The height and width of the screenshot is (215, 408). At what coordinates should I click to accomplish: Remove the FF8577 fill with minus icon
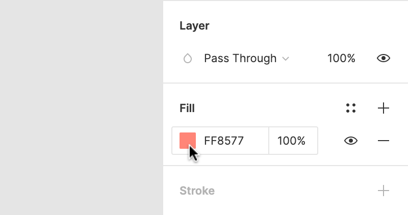(384, 141)
